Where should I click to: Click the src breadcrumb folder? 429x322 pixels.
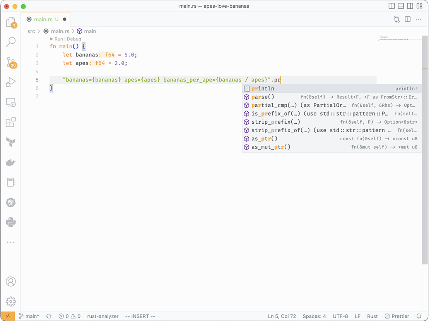(x=31, y=31)
